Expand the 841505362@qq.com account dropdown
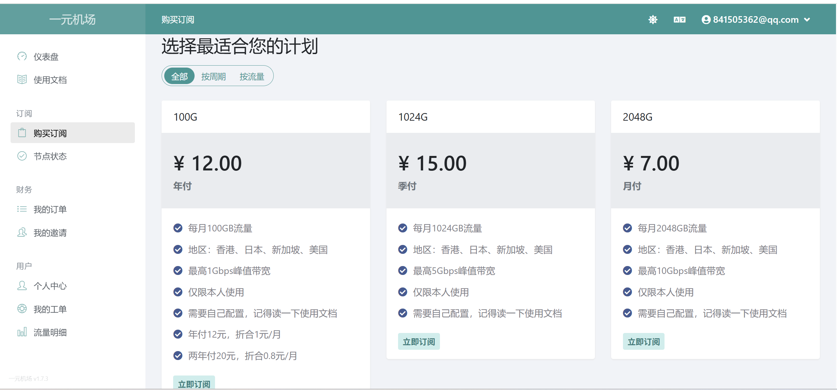 [x=755, y=20]
